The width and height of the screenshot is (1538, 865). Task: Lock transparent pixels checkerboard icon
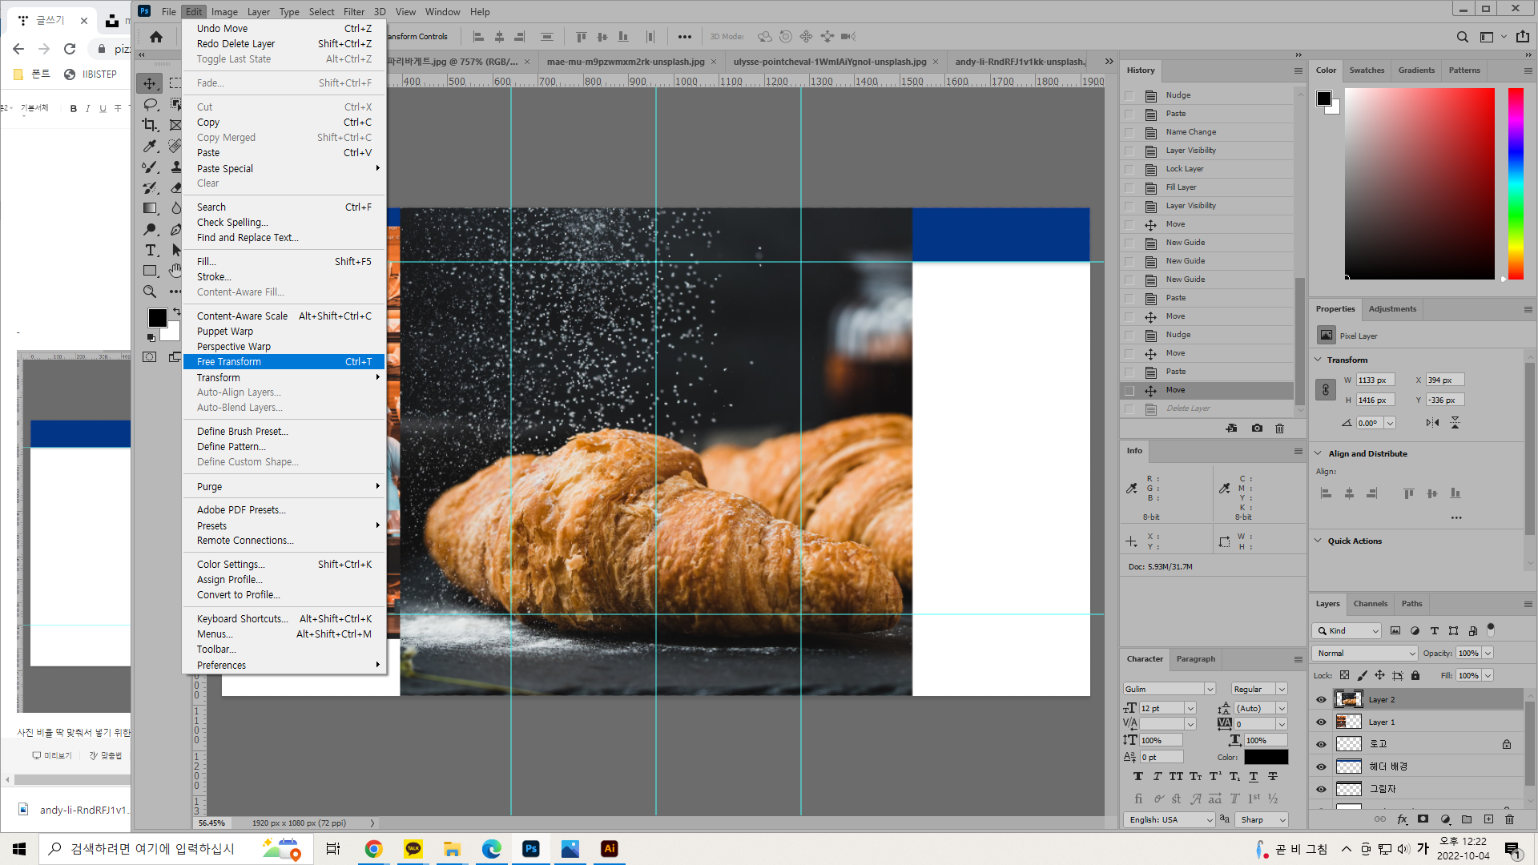1344,675
